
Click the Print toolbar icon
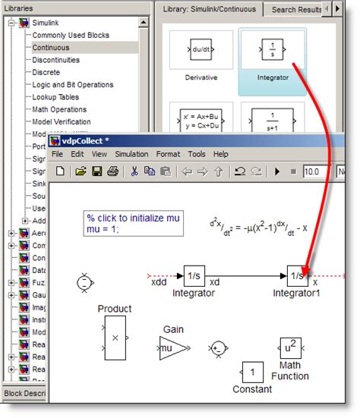coord(113,171)
